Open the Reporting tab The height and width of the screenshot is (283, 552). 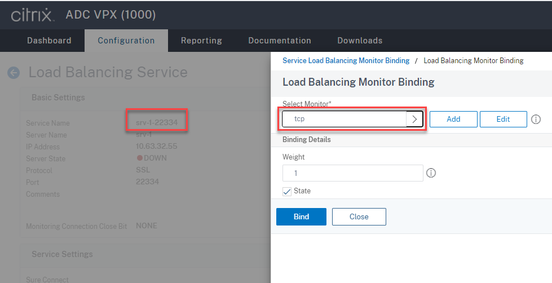201,41
